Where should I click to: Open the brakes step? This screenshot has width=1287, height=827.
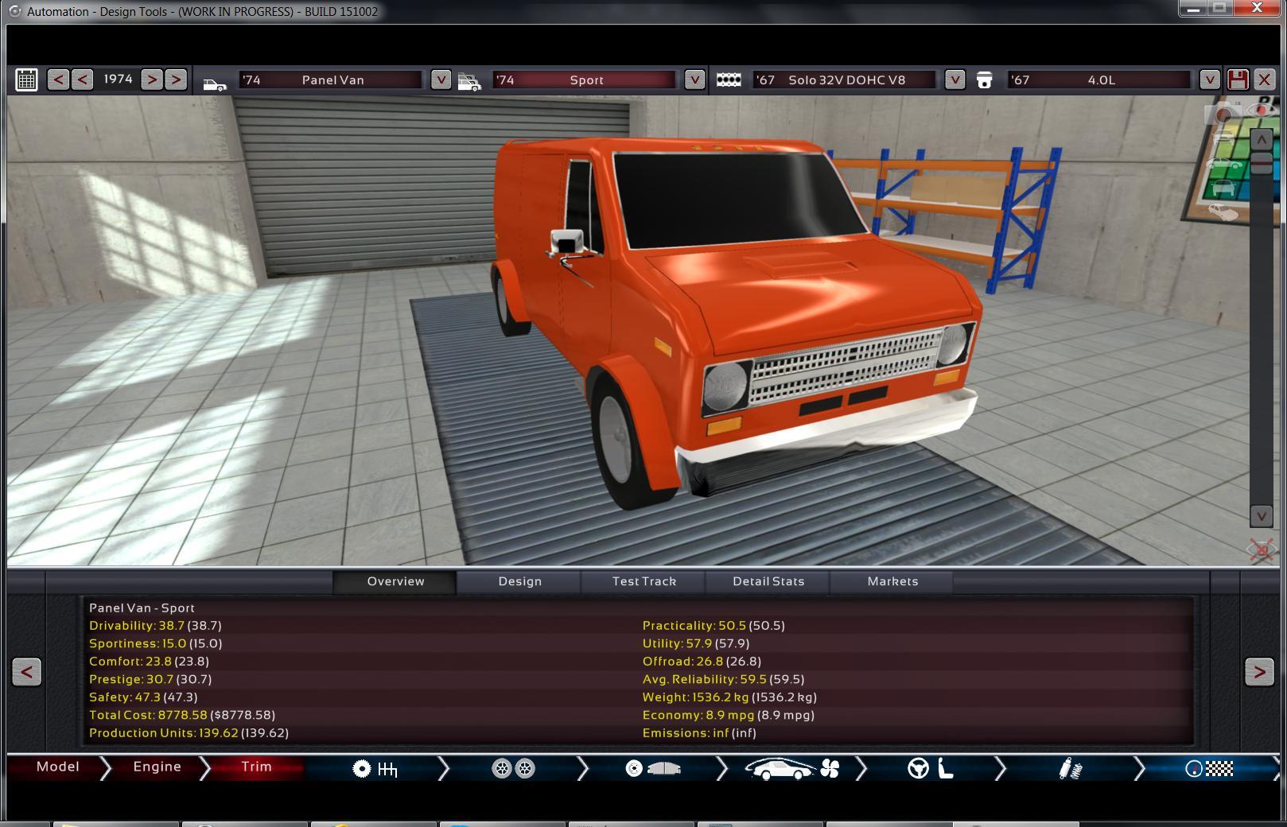point(652,769)
